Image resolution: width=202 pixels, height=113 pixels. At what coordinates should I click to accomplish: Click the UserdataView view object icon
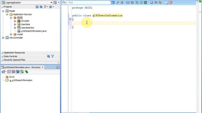19,28
